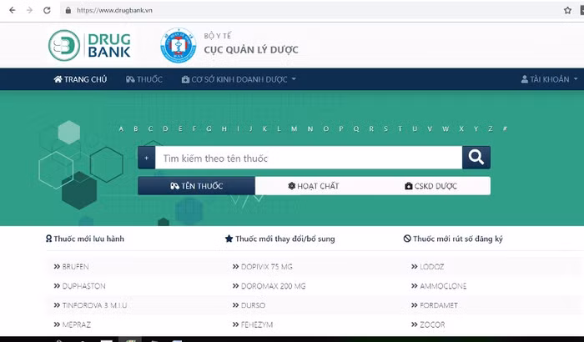The image size is (584, 342).
Task: Filter drugs by letter Q
Action: (x=356, y=129)
